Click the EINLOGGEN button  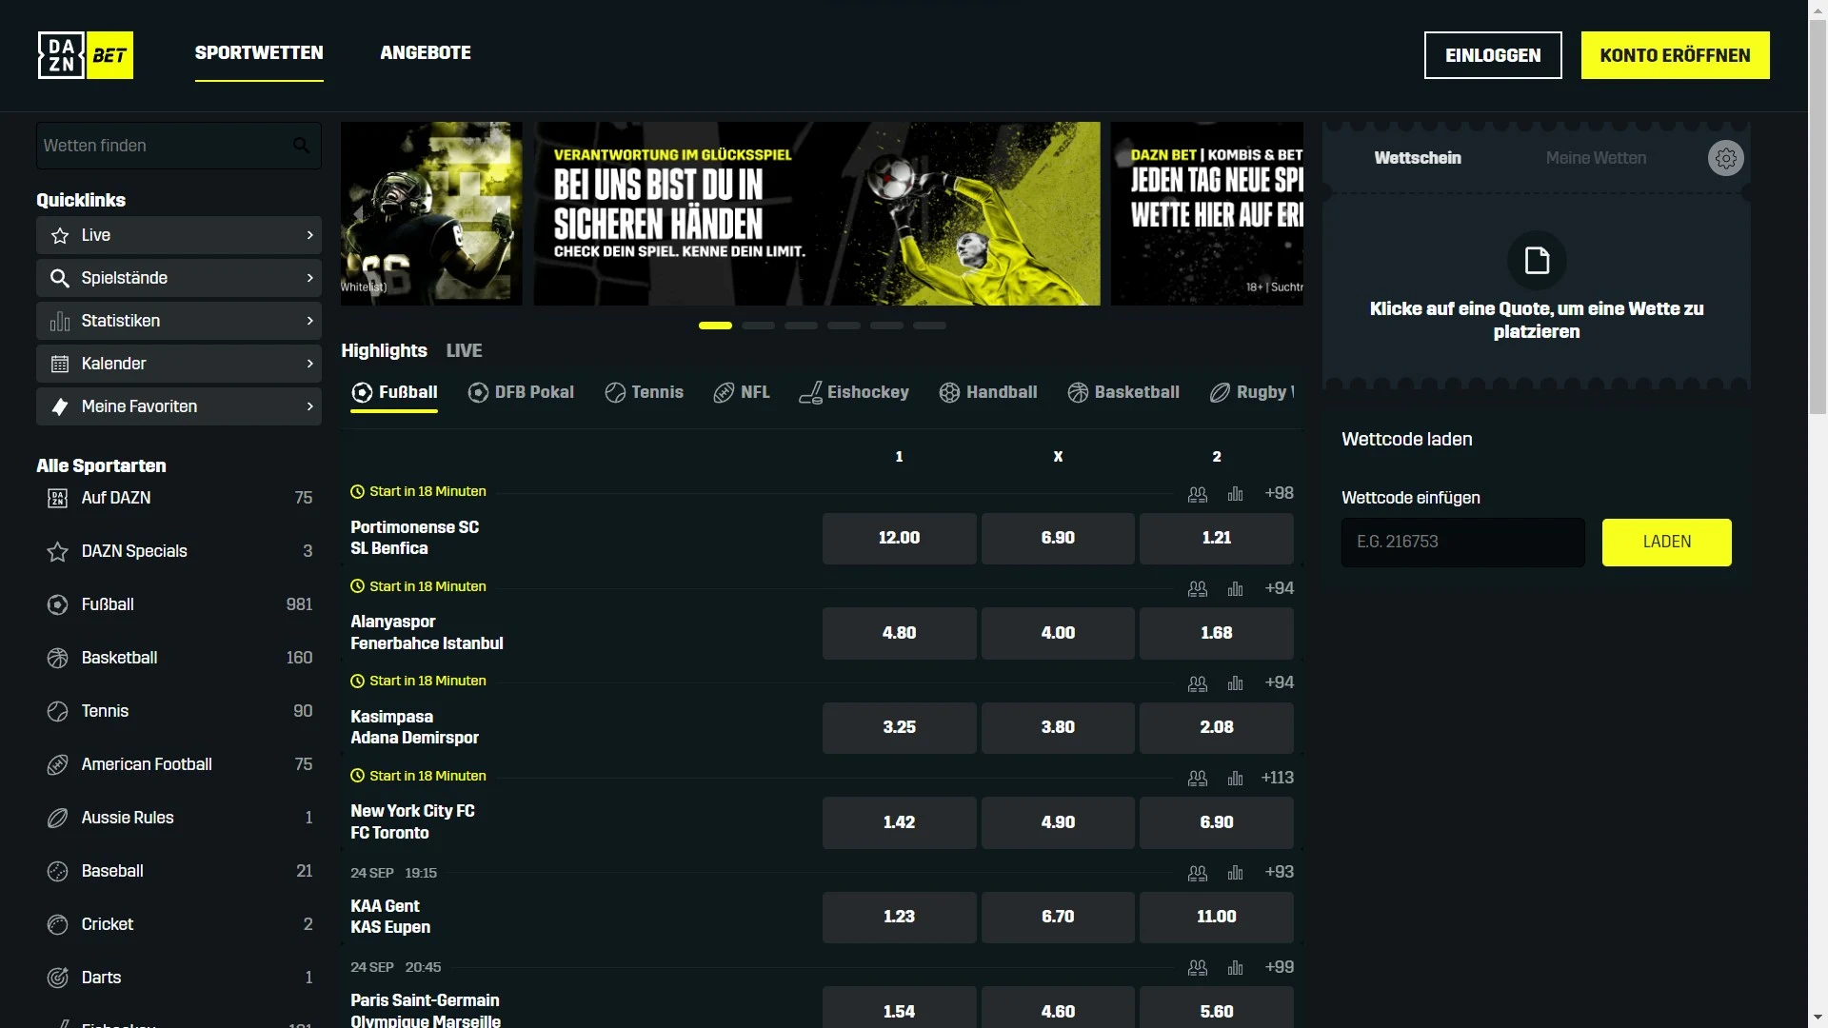tap(1493, 55)
